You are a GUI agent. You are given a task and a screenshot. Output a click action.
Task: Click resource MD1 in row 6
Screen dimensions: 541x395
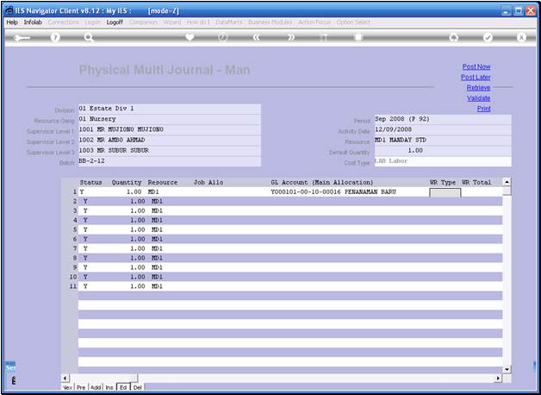(x=157, y=239)
